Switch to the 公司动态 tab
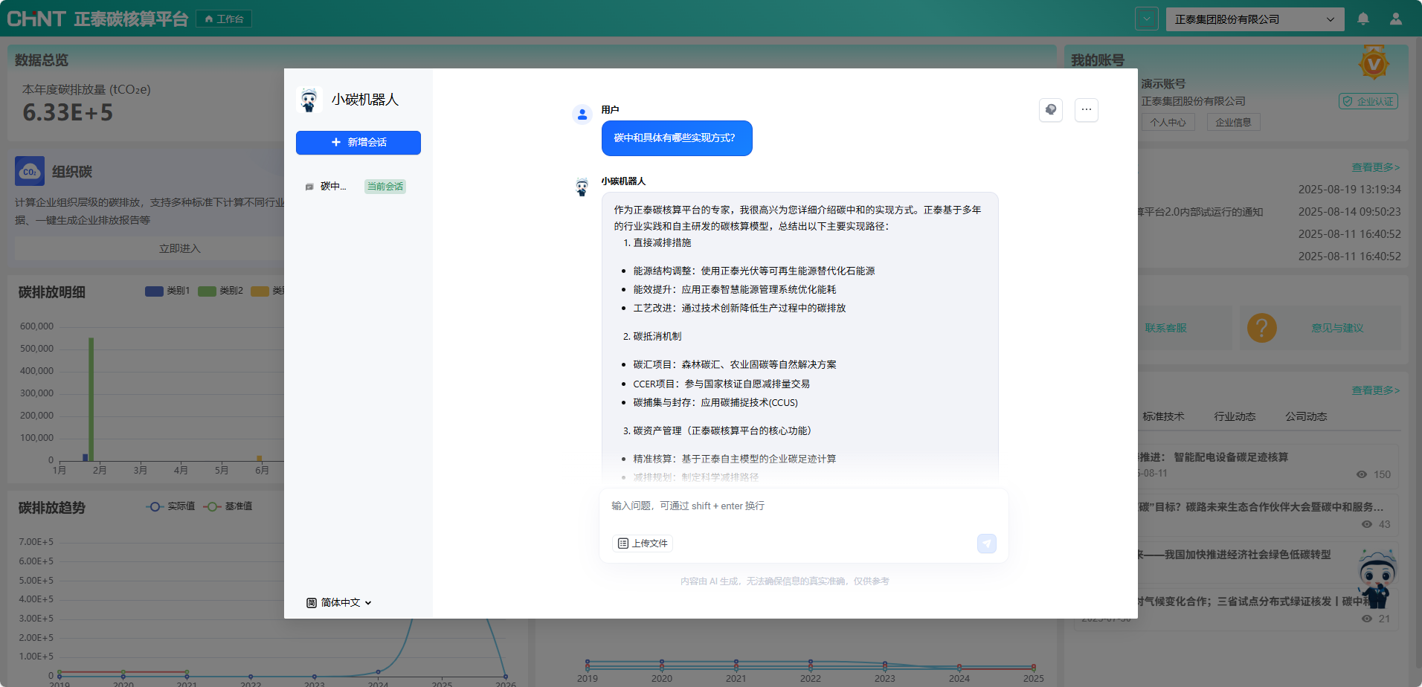Image resolution: width=1422 pixels, height=687 pixels. pyautogui.click(x=1306, y=416)
